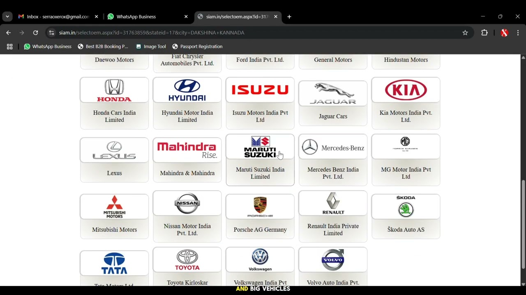Select the Skoda logo
This screenshot has height=295, width=526.
[406, 206]
